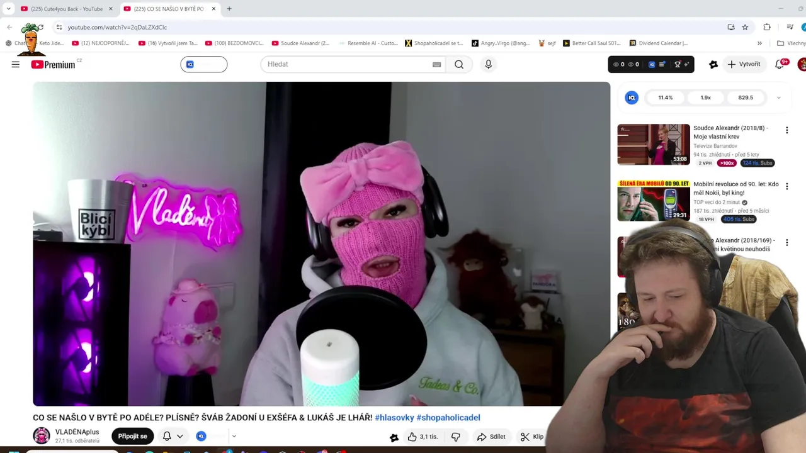This screenshot has height=453, width=806.
Task: Dislike the video with thumbs down
Action: pyautogui.click(x=456, y=437)
